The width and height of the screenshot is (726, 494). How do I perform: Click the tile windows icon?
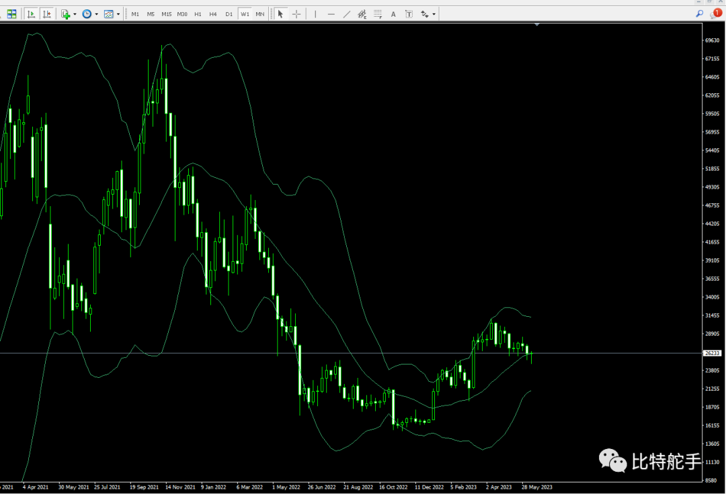point(11,14)
